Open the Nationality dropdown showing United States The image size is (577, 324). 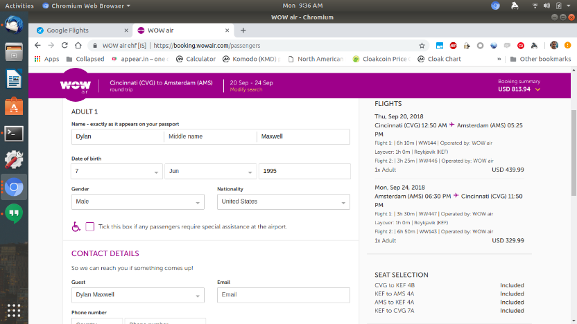pos(284,201)
